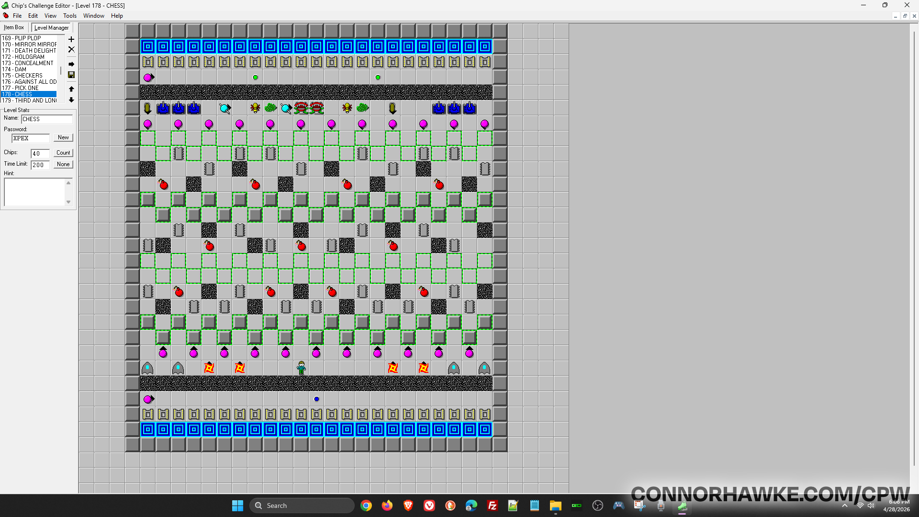Image resolution: width=919 pixels, height=517 pixels.
Task: Open the Edit menu
Action: click(33, 16)
